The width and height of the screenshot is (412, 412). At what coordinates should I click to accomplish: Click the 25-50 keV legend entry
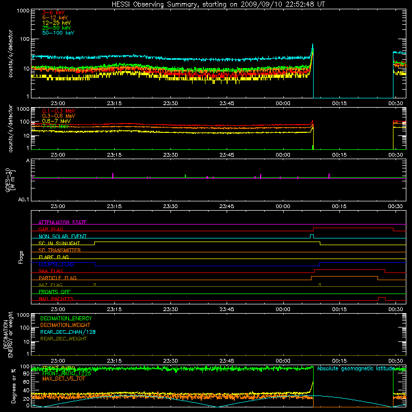57,28
